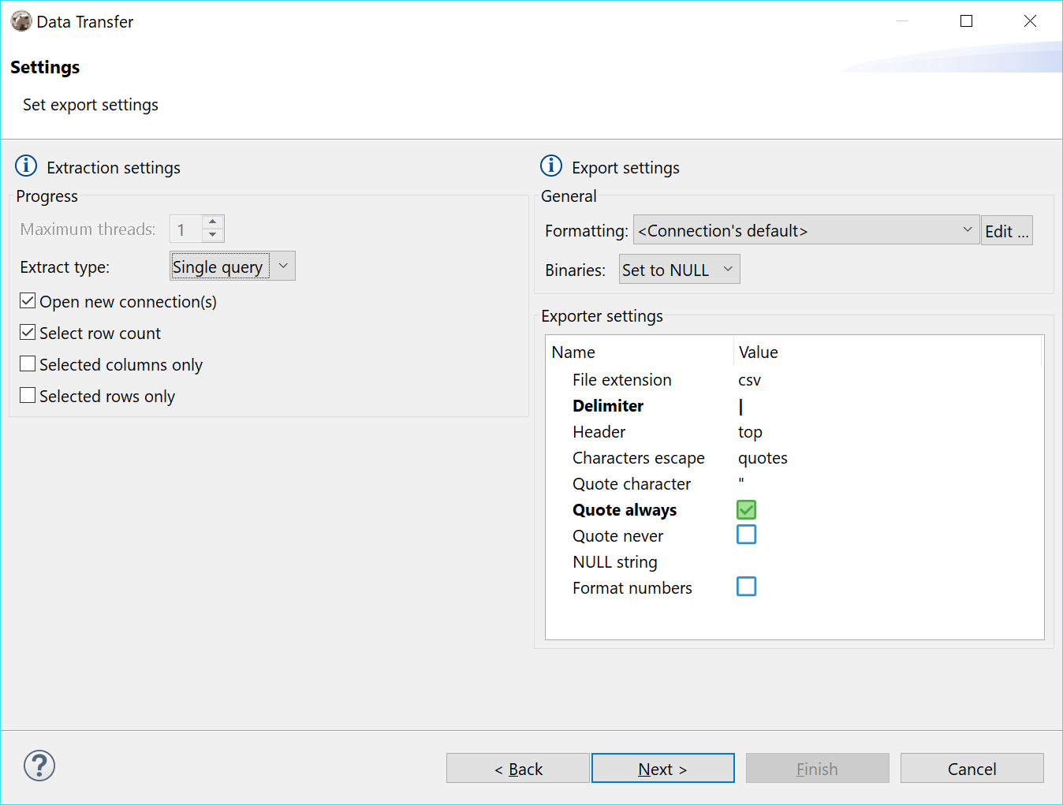Click the Header value top
Viewport: 1063px width, 805px height.
750,432
